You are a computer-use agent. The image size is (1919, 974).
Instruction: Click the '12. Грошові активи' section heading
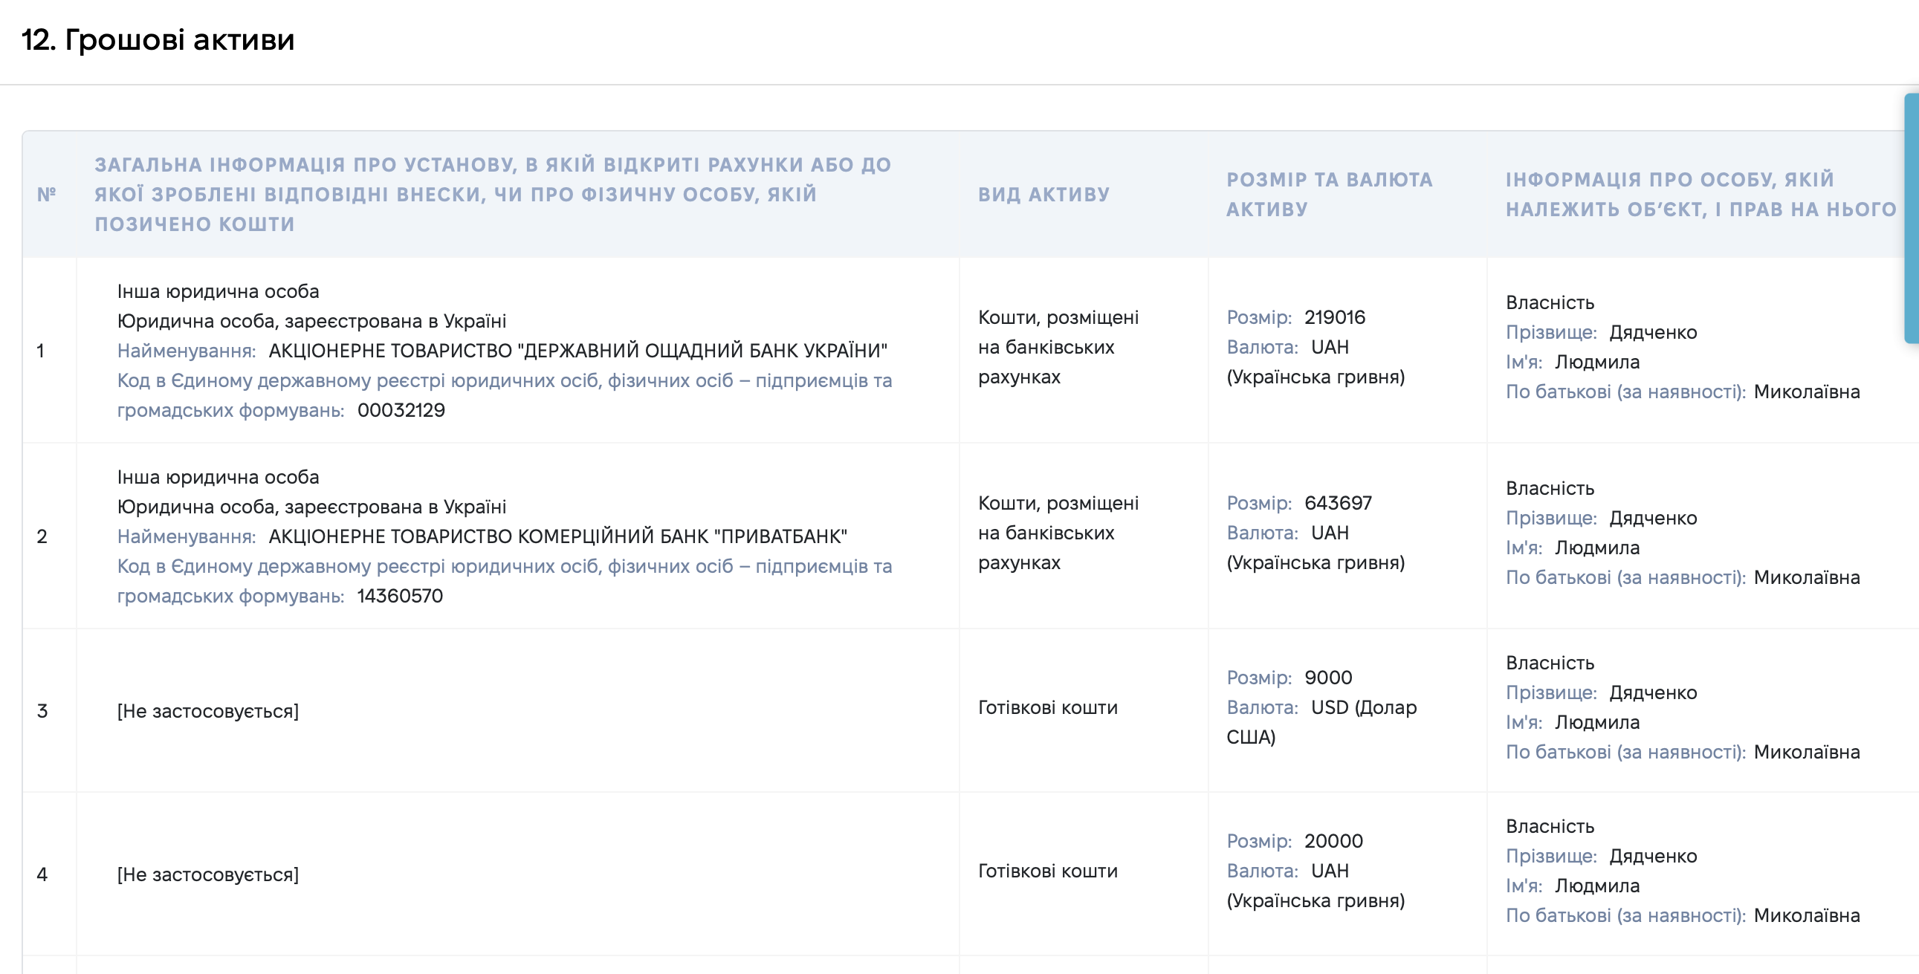click(158, 39)
